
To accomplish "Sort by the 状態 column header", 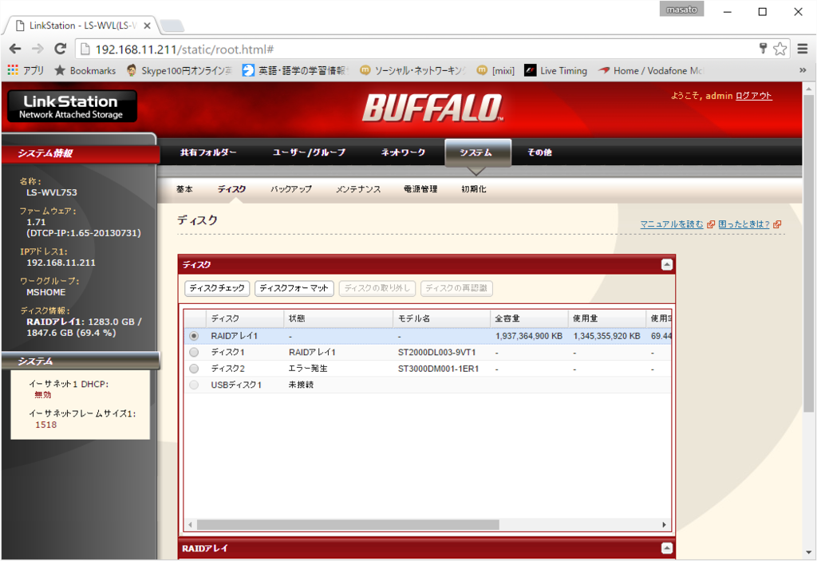I will 338,318.
